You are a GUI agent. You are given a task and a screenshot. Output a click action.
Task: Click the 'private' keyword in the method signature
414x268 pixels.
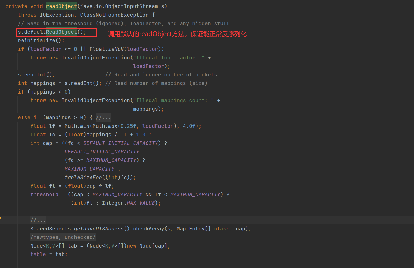point(16,6)
